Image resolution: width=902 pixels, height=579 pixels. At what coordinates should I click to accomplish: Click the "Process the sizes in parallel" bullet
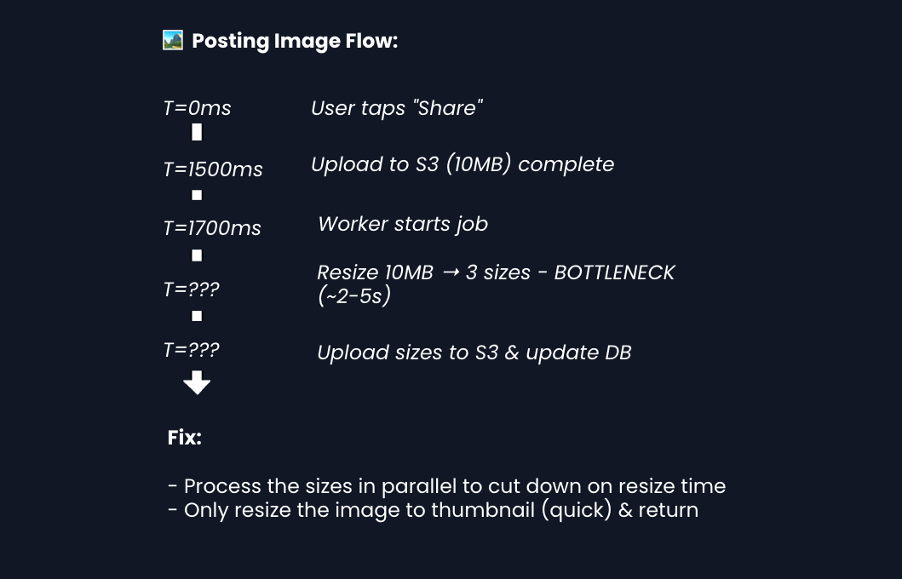pos(446,486)
